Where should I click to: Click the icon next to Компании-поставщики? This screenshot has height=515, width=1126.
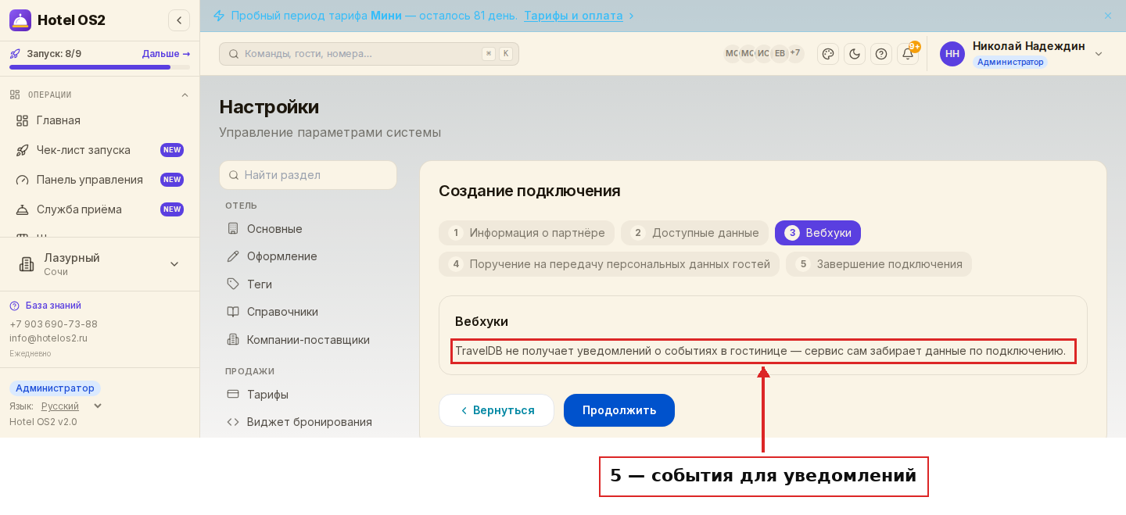click(x=233, y=340)
